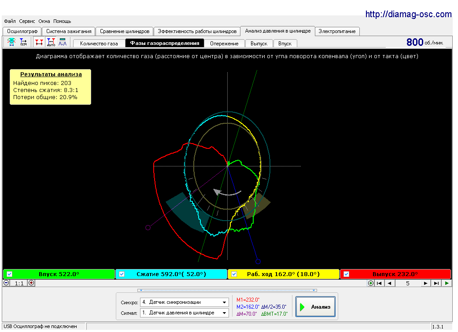The height and width of the screenshot is (332, 458).
Task: Click the green plus add frame icon
Action: pos(371,283)
